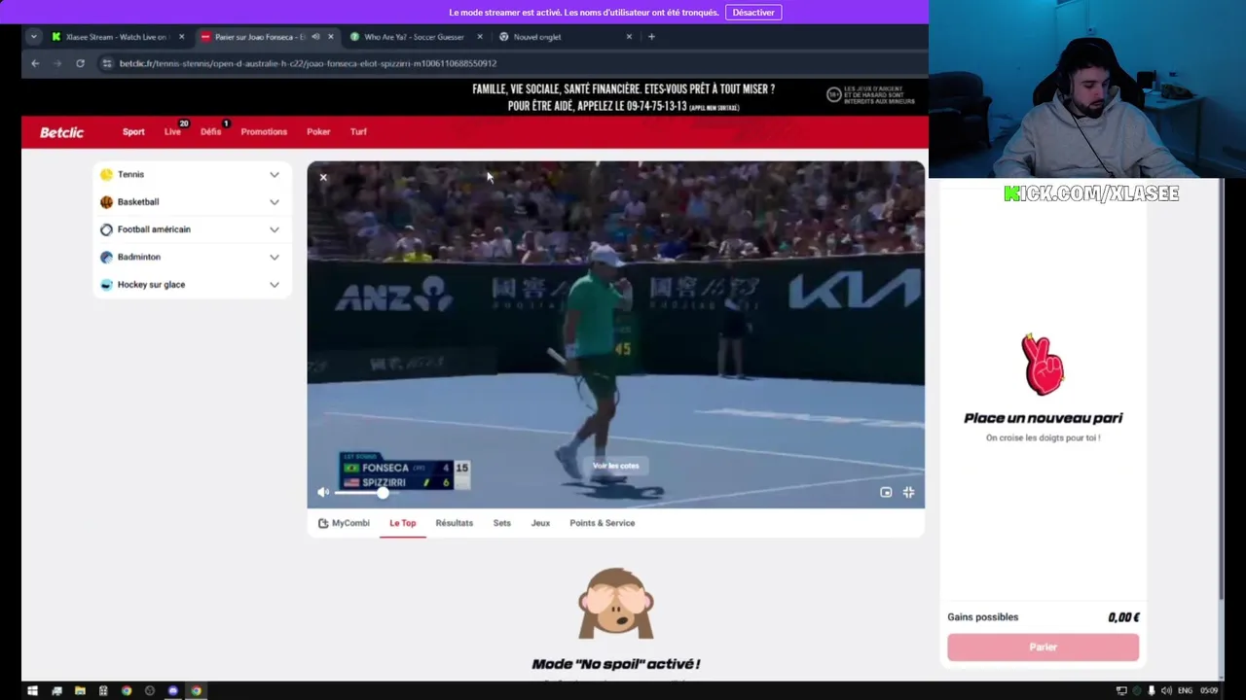This screenshot has height=700, width=1246.
Task: Expand Hockey sur glace chevron
Action: click(x=275, y=285)
